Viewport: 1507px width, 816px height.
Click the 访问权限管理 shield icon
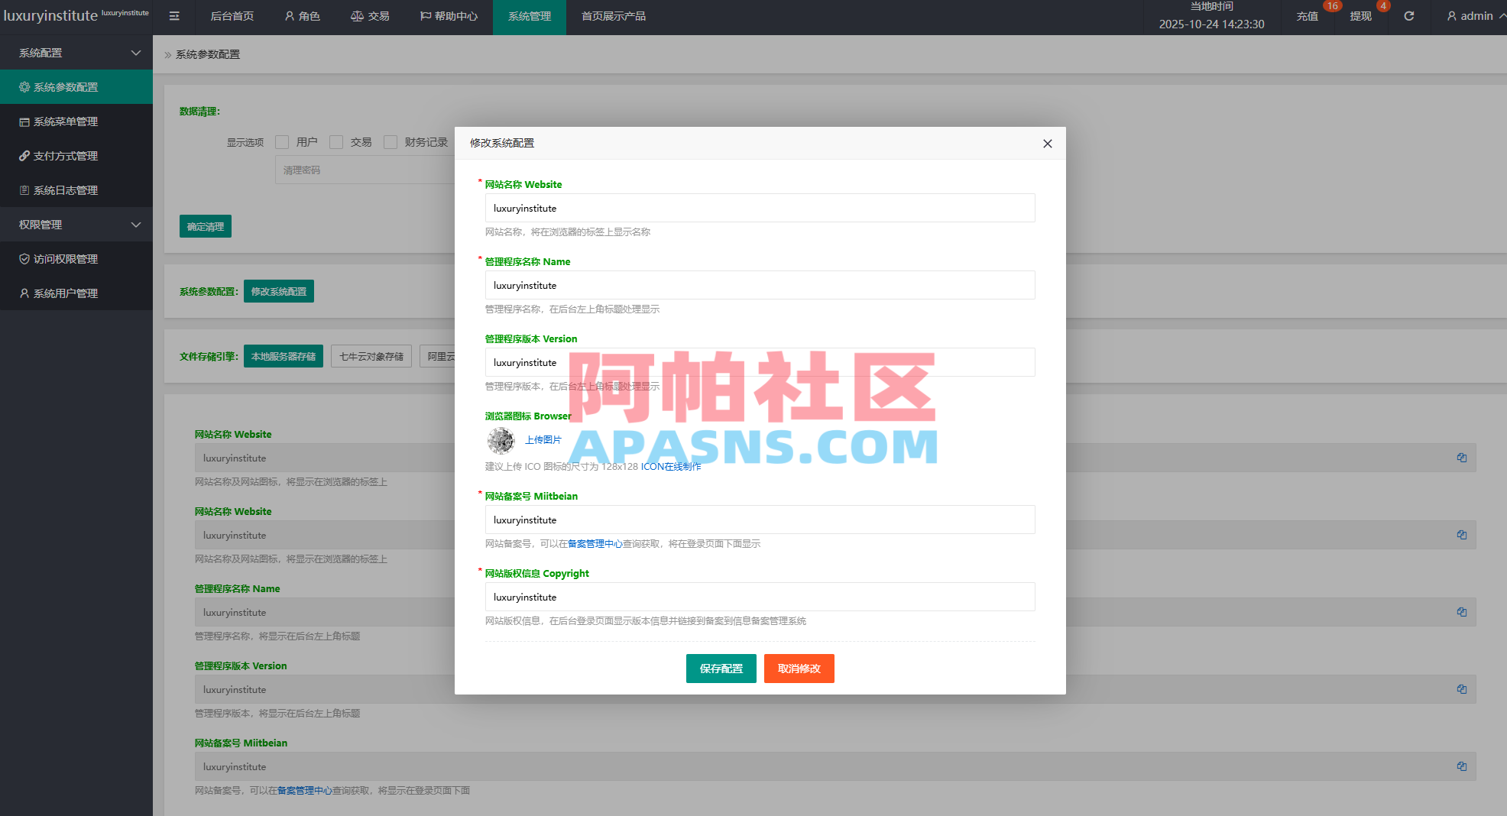[x=24, y=258]
